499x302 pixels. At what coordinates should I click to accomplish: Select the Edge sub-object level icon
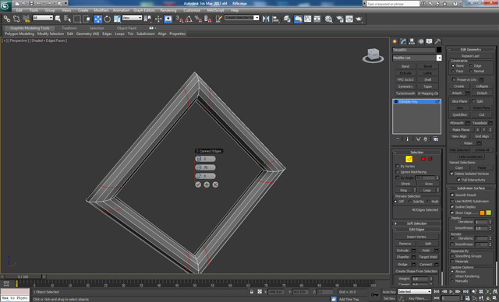409,159
